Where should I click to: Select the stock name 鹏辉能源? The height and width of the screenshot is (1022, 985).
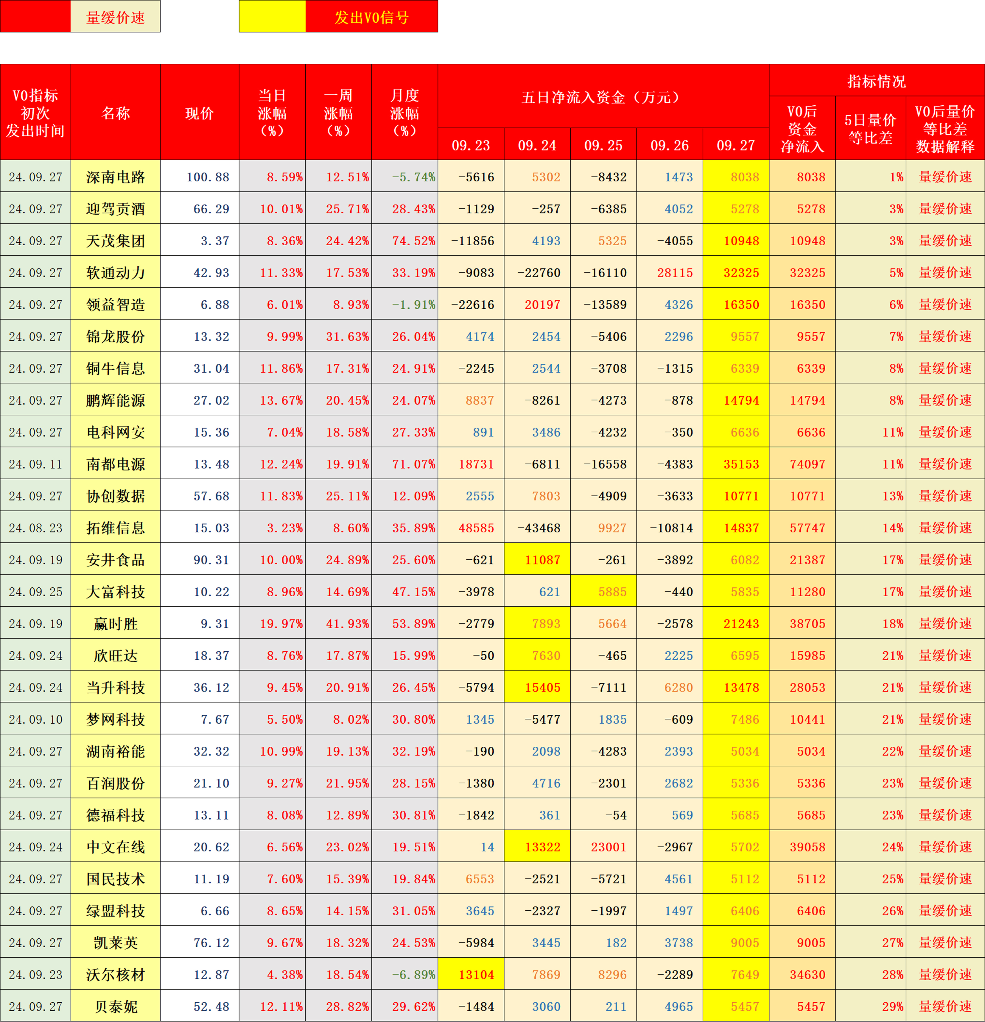point(115,400)
